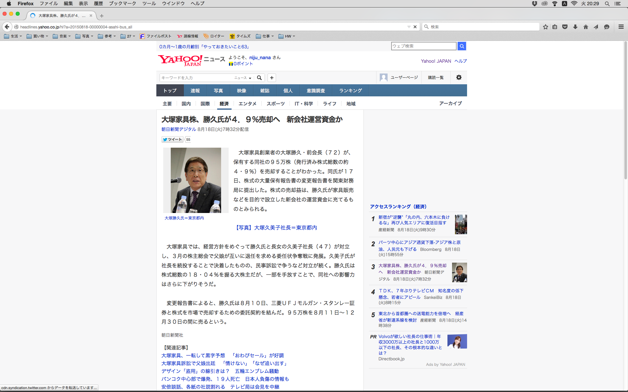Select the スポーツ category tab
628x392 pixels.
[275, 104]
